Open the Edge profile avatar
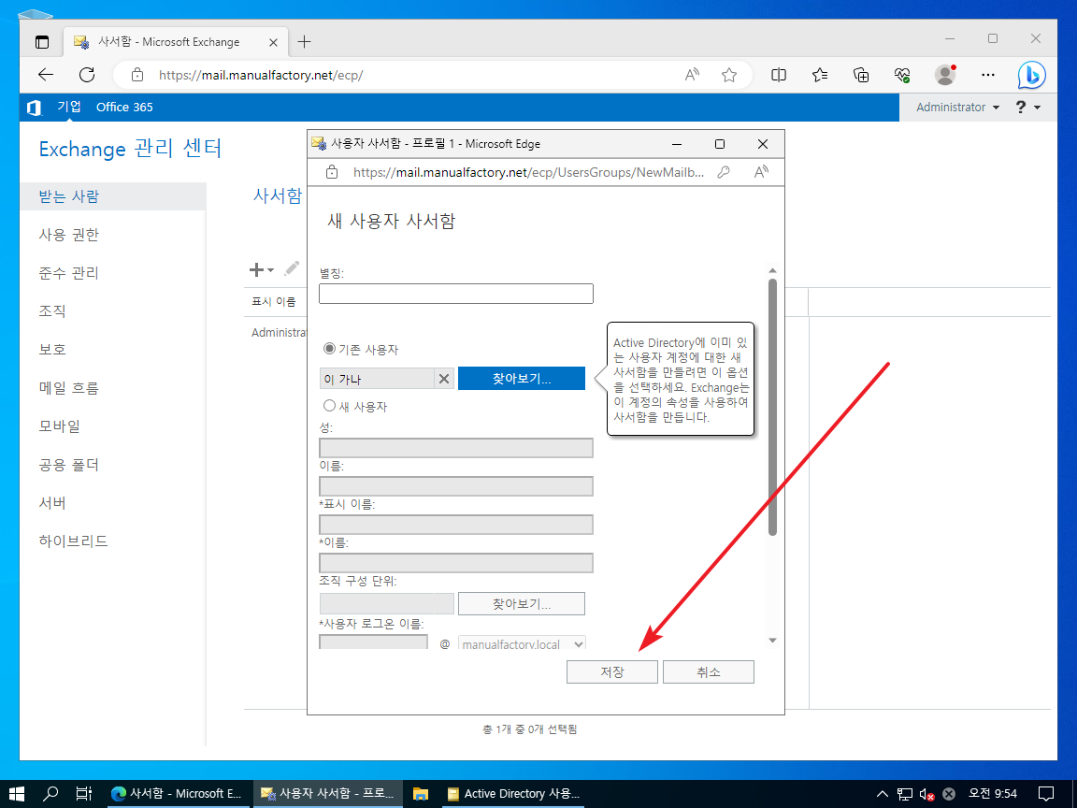The width and height of the screenshot is (1077, 808). (946, 75)
